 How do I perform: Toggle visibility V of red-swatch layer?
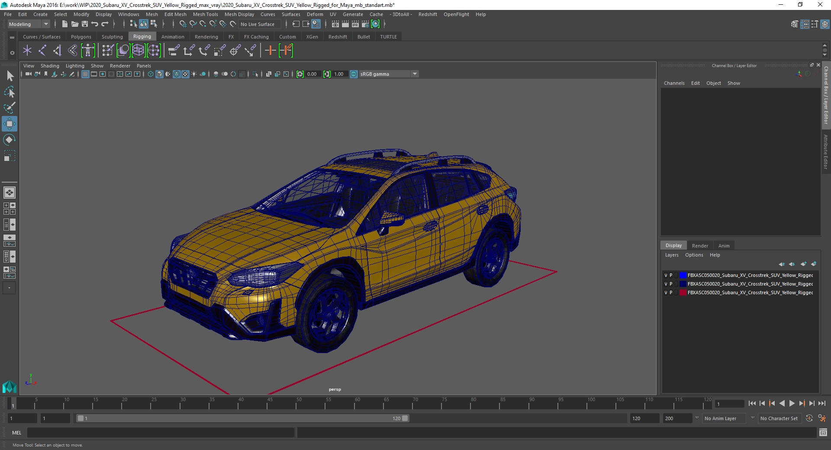tap(666, 292)
